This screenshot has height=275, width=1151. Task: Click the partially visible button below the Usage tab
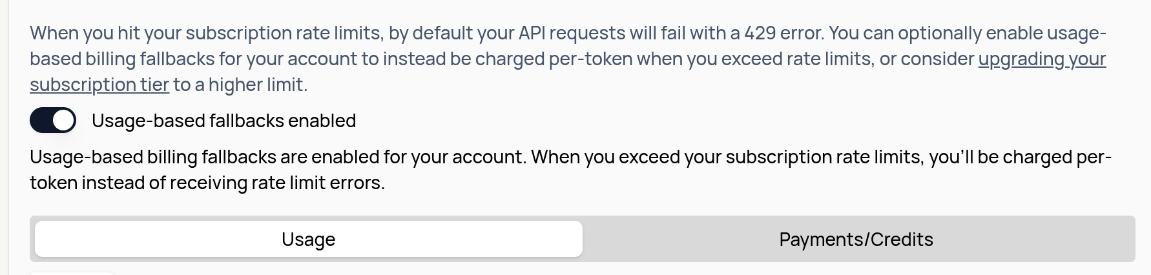[72, 273]
